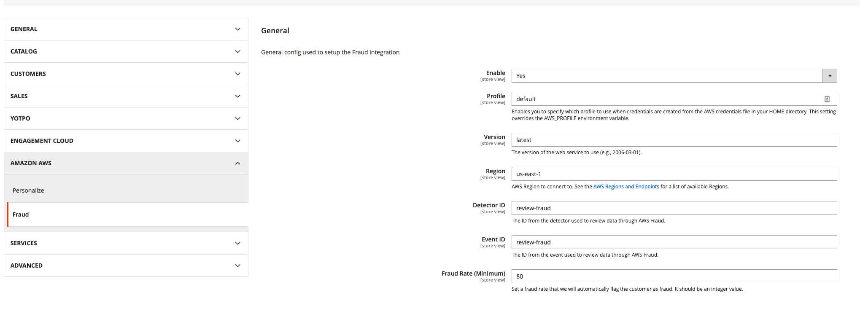Viewport: 860px width, 311px height.
Task: Click the Profile text field
Action: pyautogui.click(x=666, y=99)
